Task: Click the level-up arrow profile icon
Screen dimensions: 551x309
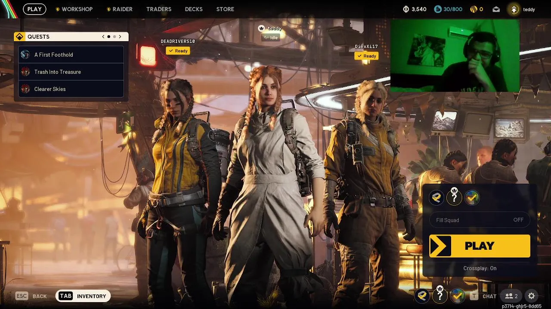Action: coord(514,9)
